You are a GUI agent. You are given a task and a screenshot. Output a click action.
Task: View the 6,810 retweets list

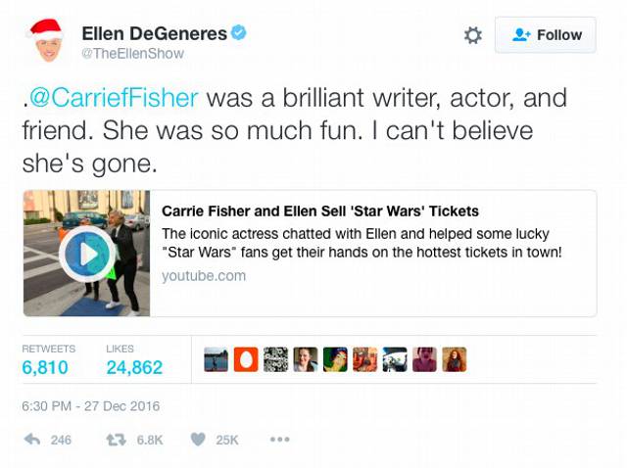(x=45, y=367)
